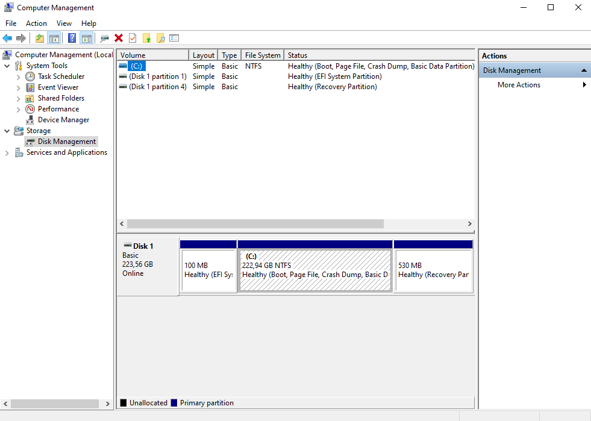Collapse the System Tools tree node
591x421 pixels.
pos(7,66)
